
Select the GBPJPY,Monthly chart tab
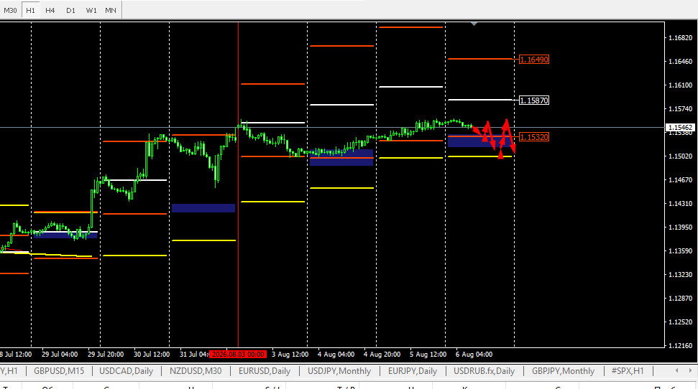(563, 371)
